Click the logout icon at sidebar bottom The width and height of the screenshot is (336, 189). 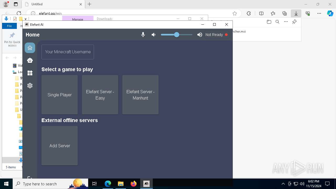(x=30, y=178)
